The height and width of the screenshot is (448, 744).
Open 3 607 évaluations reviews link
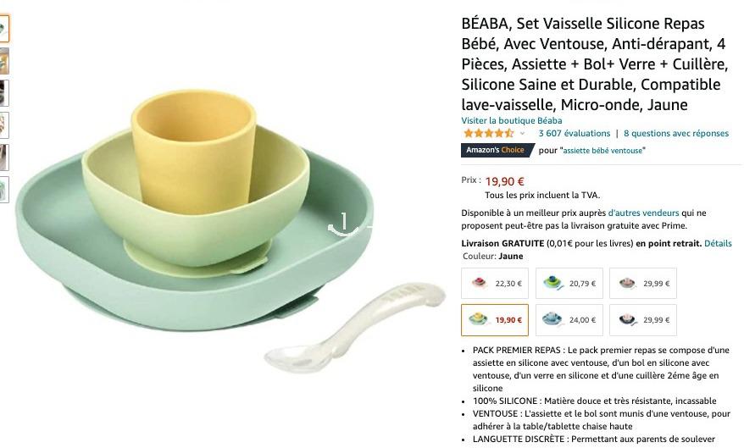575,133
